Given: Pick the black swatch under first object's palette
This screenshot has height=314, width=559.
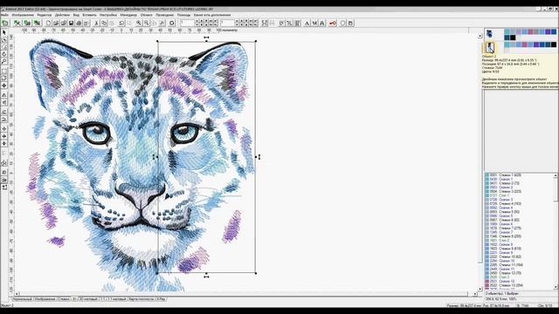Looking at the screenshot, I should 513,38.
